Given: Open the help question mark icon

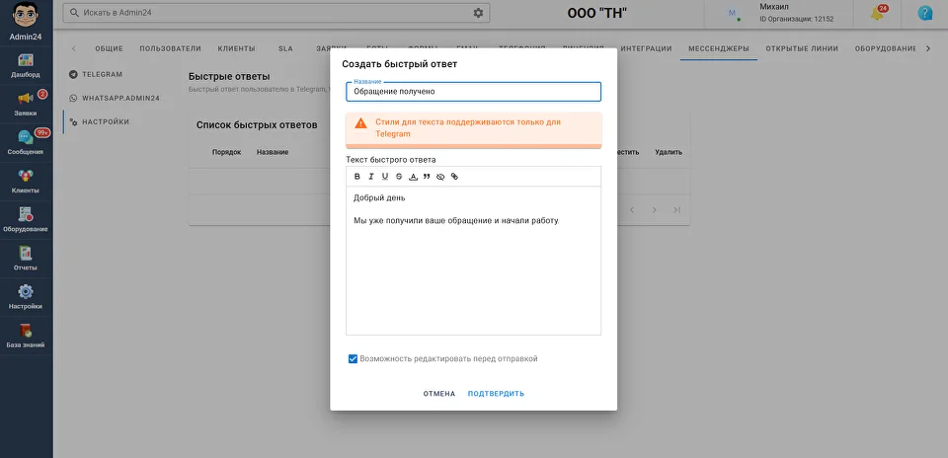Looking at the screenshot, I should 925,14.
